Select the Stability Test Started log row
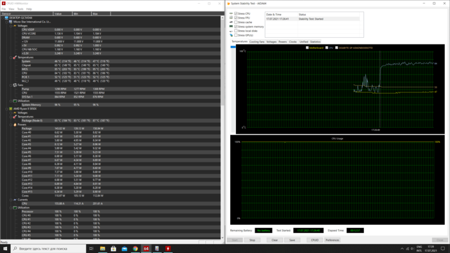Image resolution: width=450 pixels, height=253 pixels. click(x=312, y=19)
